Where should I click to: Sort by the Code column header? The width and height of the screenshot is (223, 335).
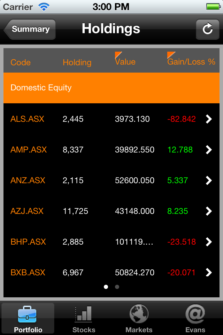coord(21,62)
